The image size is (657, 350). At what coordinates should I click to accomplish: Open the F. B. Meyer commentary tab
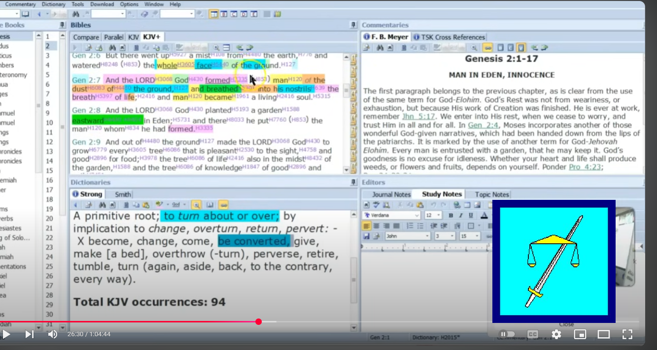(386, 37)
